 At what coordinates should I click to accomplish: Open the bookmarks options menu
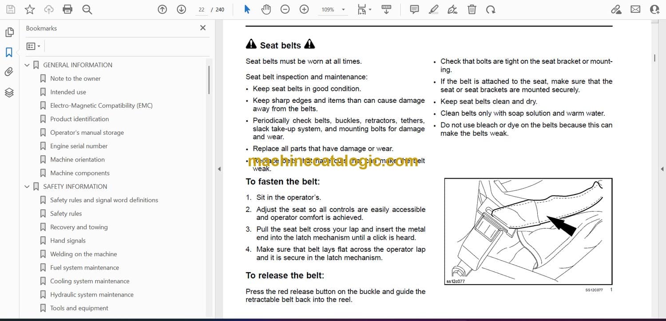coord(33,46)
